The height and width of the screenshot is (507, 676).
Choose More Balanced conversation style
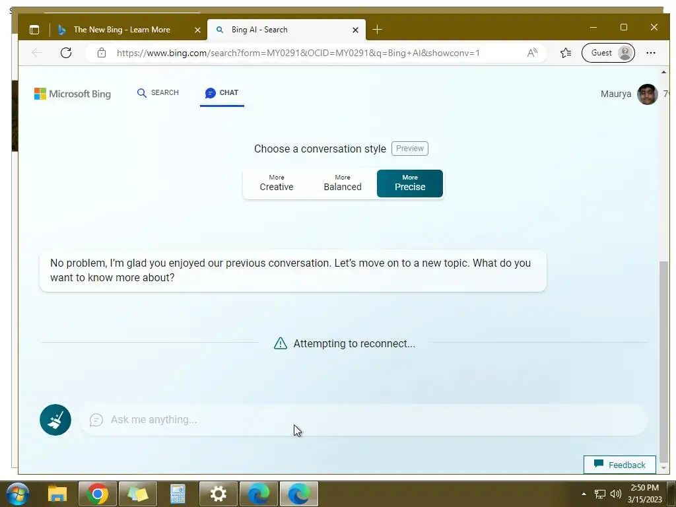click(343, 184)
